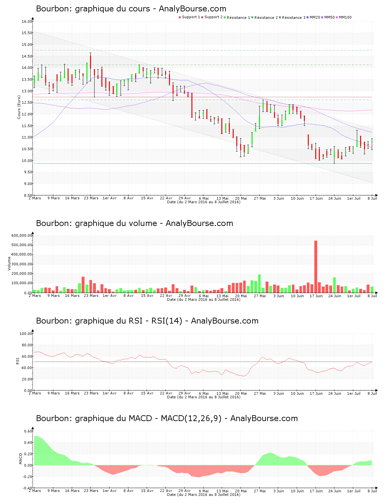Click the 'MACD' vertical axis label
Viewport: 390px width, 504px height.
pos(21,458)
